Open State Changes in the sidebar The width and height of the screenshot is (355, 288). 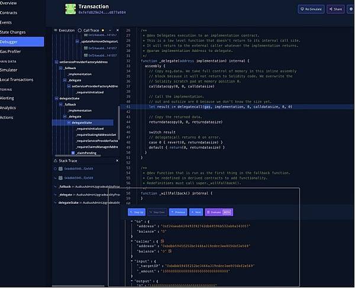12,32
